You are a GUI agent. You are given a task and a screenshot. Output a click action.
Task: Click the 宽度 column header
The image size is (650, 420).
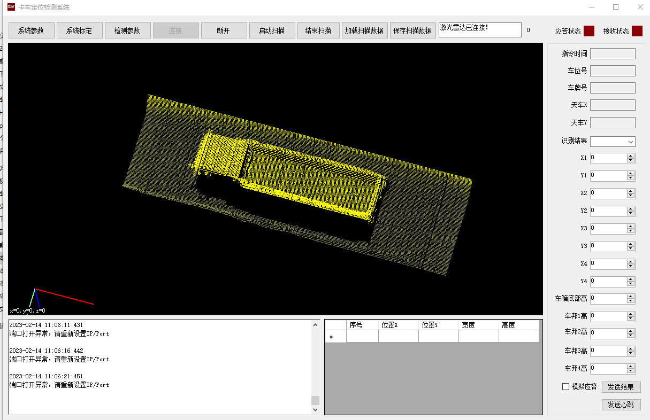point(479,325)
